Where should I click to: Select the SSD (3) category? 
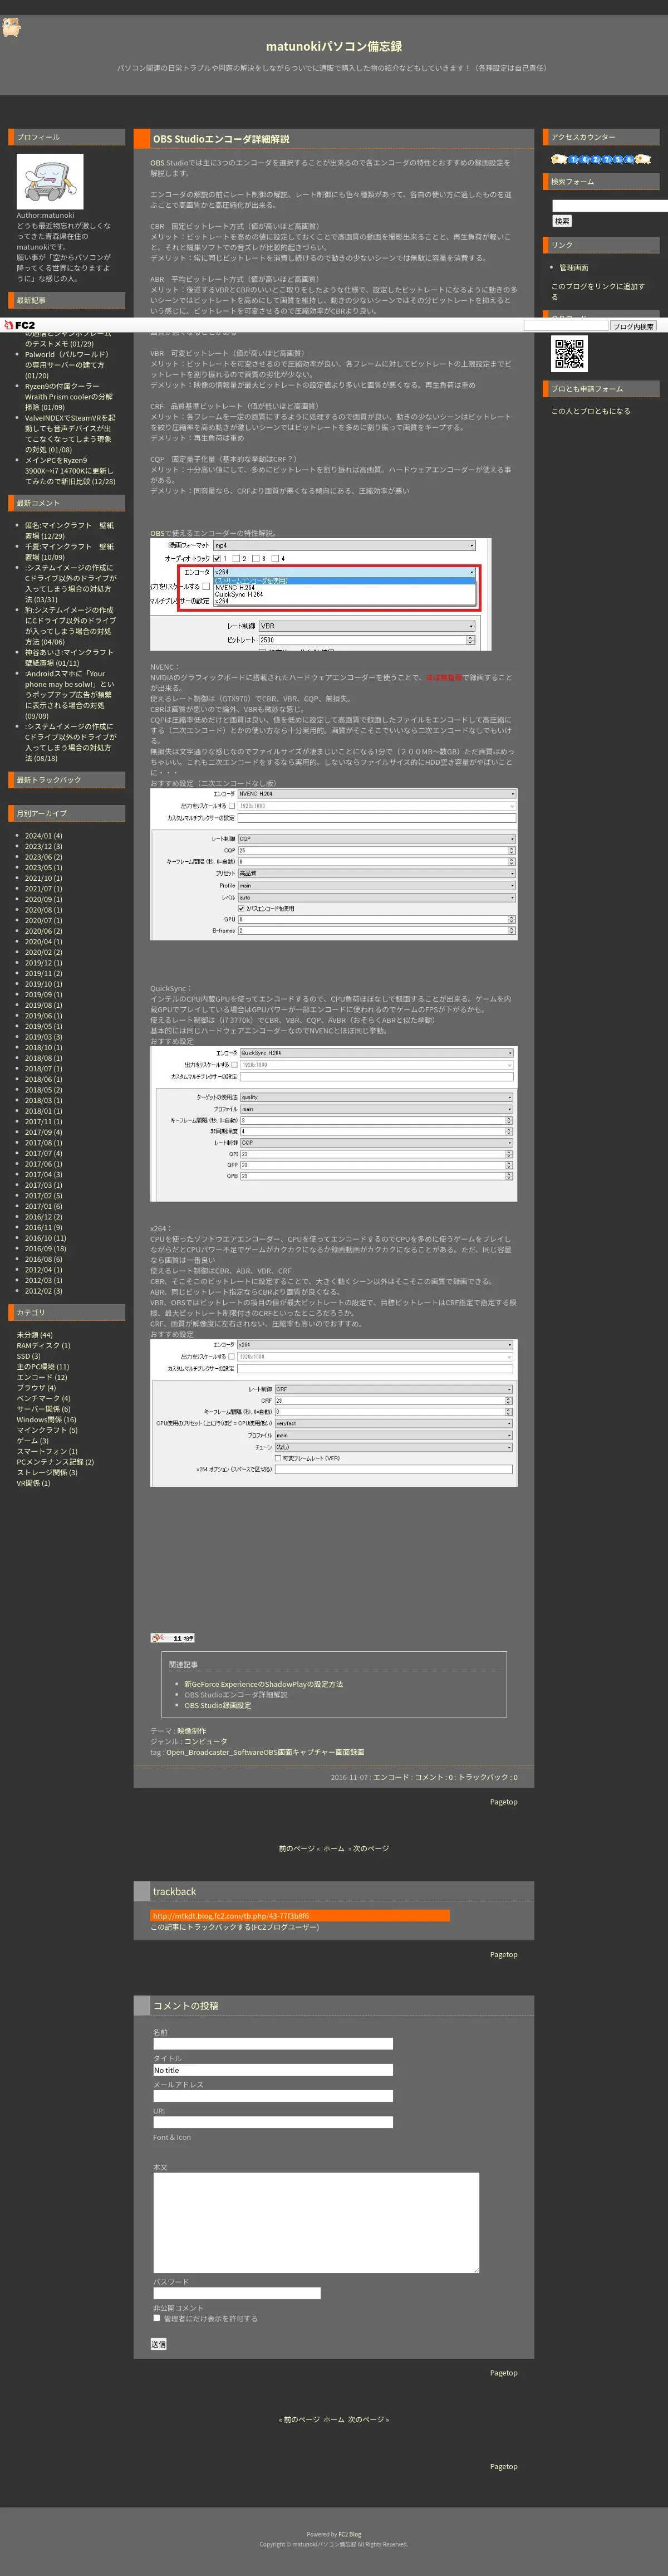tap(28, 1356)
